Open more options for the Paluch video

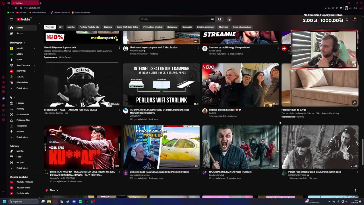click(x=357, y=172)
